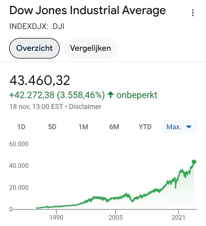Click the 2021 x-axis label

coord(178,218)
